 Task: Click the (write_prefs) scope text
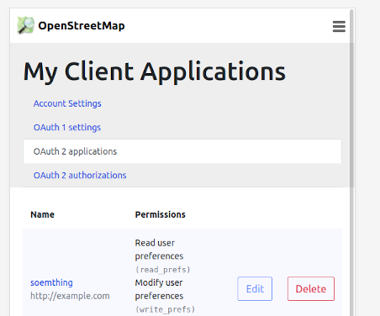[x=165, y=309]
